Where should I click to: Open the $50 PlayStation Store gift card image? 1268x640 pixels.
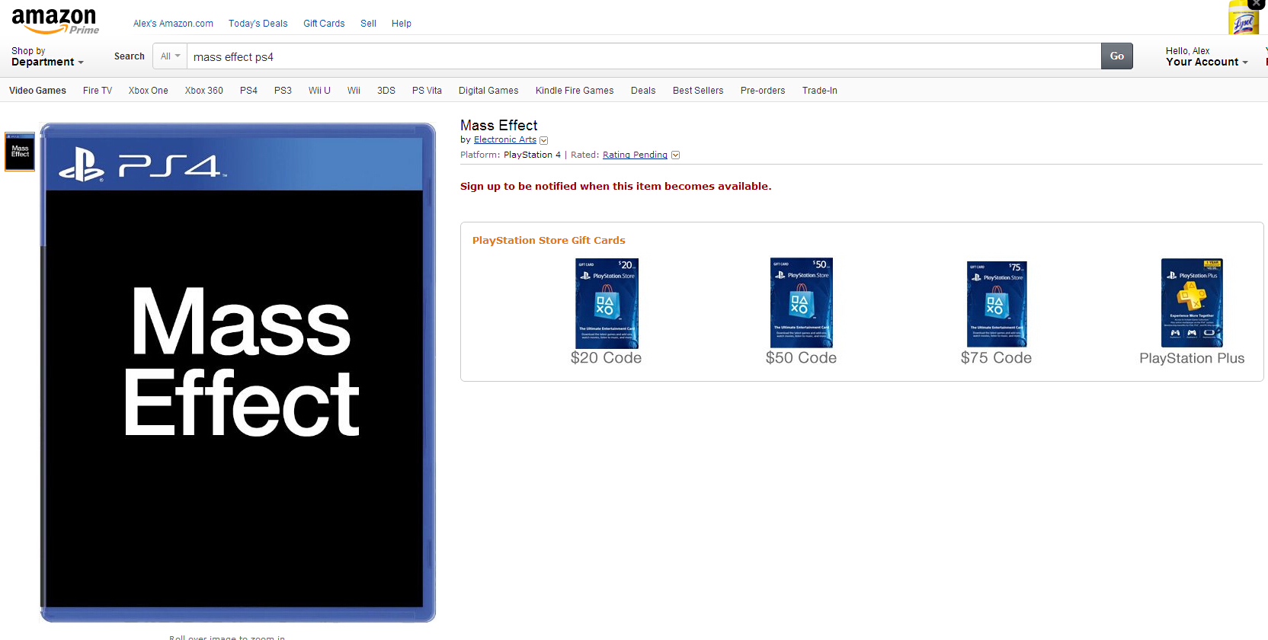802,302
